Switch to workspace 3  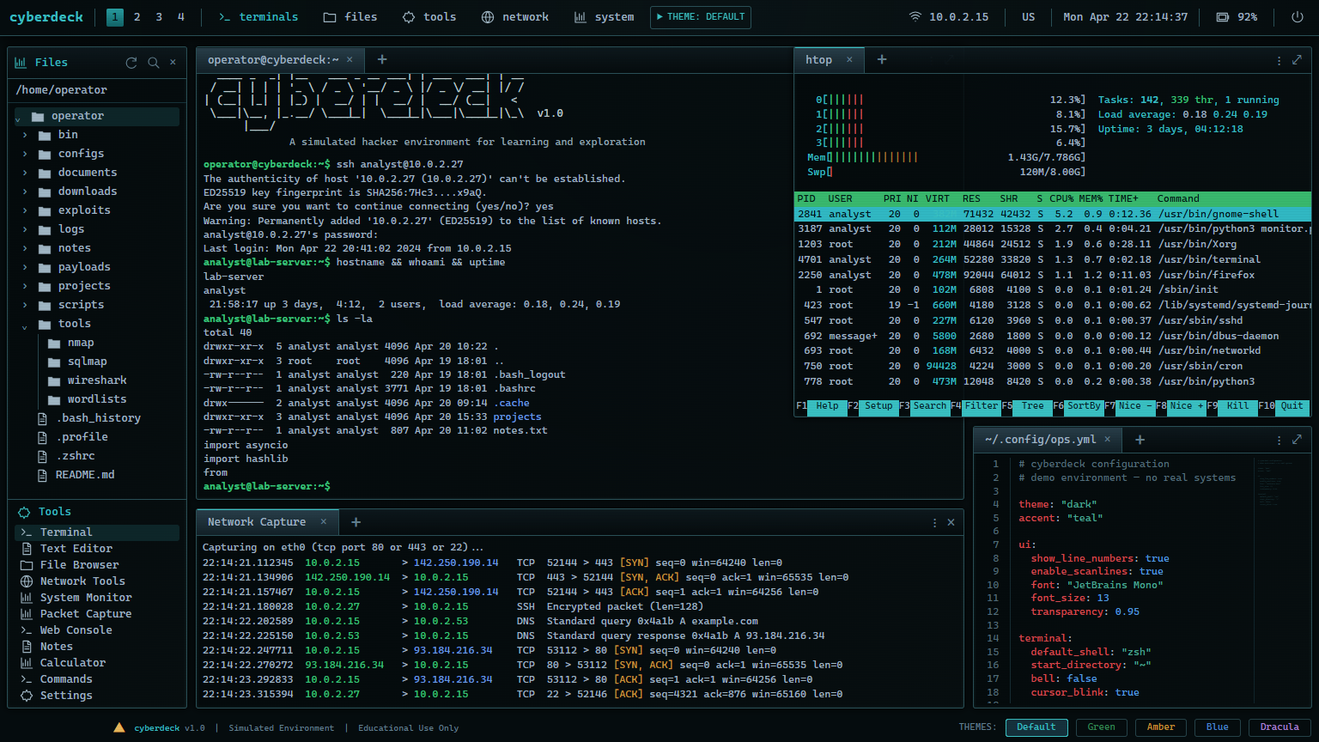pos(159,17)
